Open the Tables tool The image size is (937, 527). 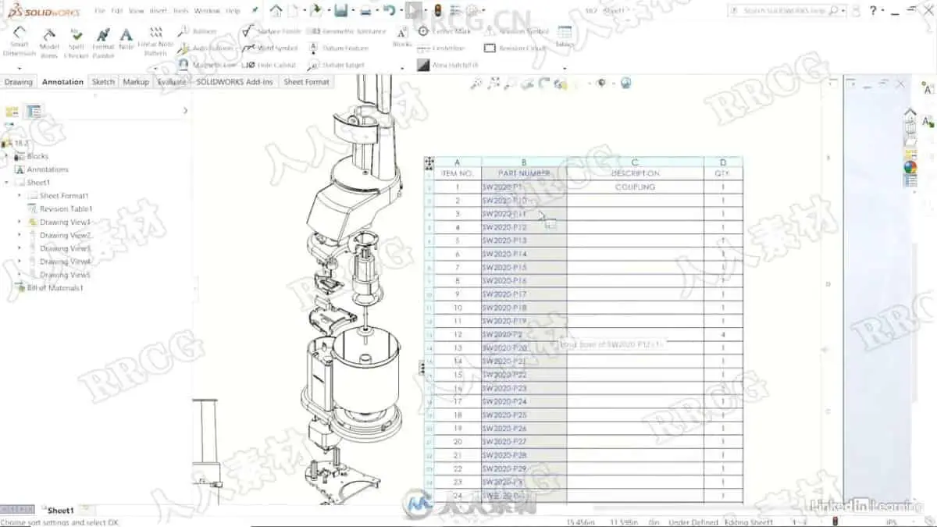coord(565,37)
